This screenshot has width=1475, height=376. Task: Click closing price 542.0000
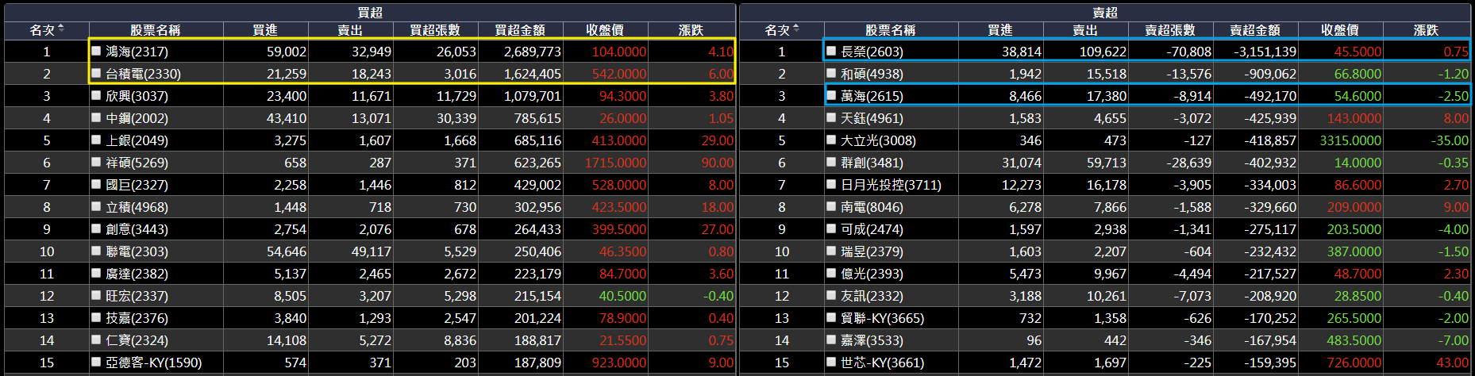click(619, 74)
